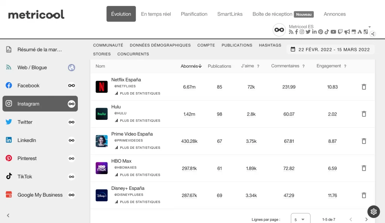Click the connection badge next to Facebook
This screenshot has width=385, height=223.
(71, 86)
